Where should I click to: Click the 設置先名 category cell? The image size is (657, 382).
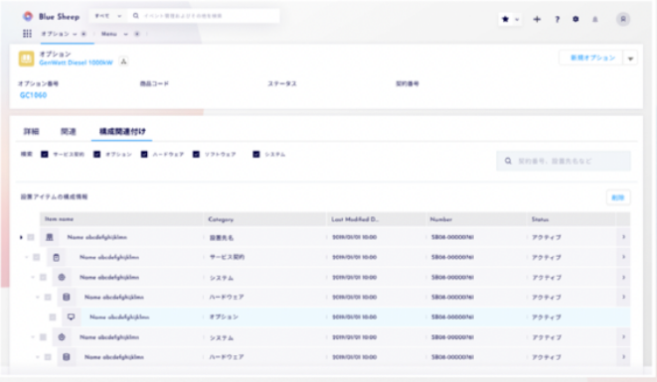pos(222,238)
